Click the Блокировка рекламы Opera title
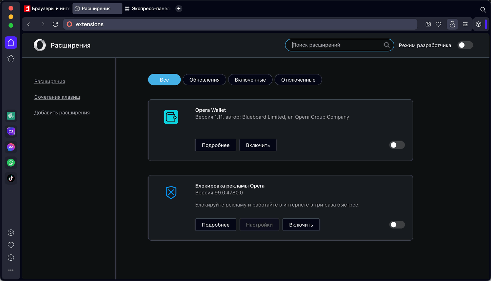This screenshot has height=281, width=491. pyautogui.click(x=230, y=186)
